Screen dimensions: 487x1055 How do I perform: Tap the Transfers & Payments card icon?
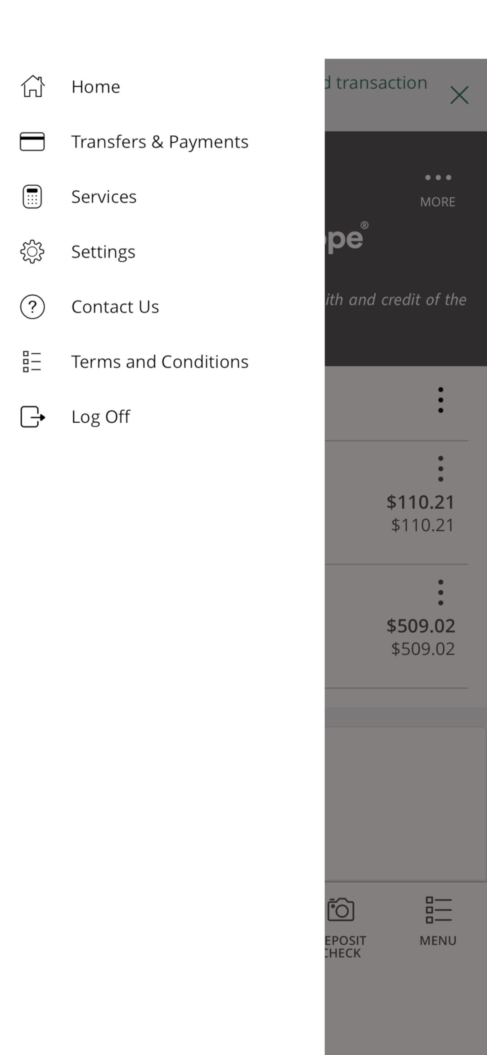click(32, 142)
